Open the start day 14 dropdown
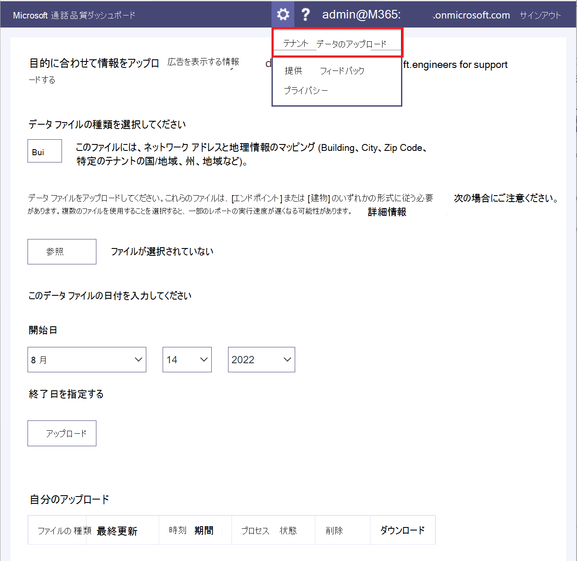 [187, 359]
